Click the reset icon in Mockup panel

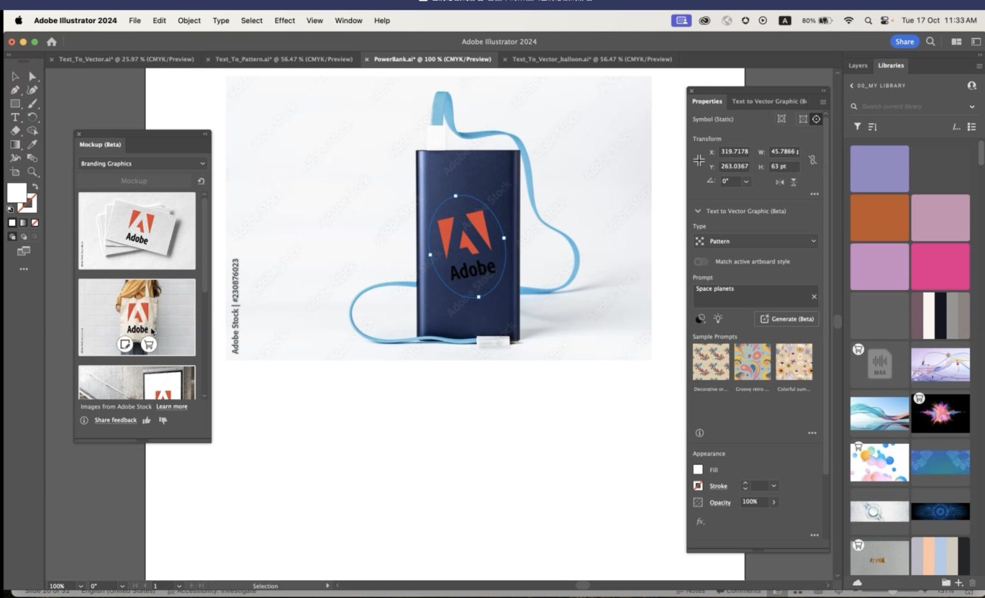(201, 181)
